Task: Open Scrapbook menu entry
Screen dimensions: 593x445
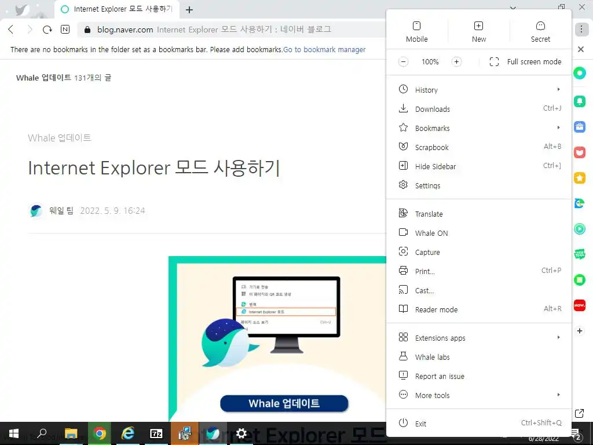Action: point(479,147)
